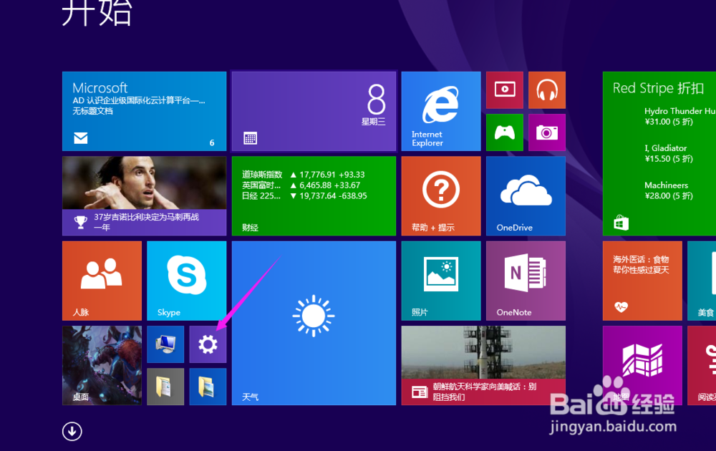Open the Xbox Games controller tile

tap(505, 132)
